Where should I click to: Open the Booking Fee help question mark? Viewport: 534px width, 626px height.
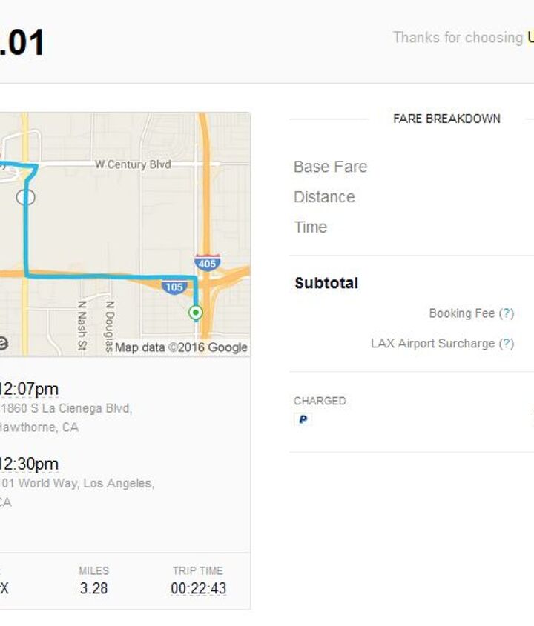tap(506, 313)
